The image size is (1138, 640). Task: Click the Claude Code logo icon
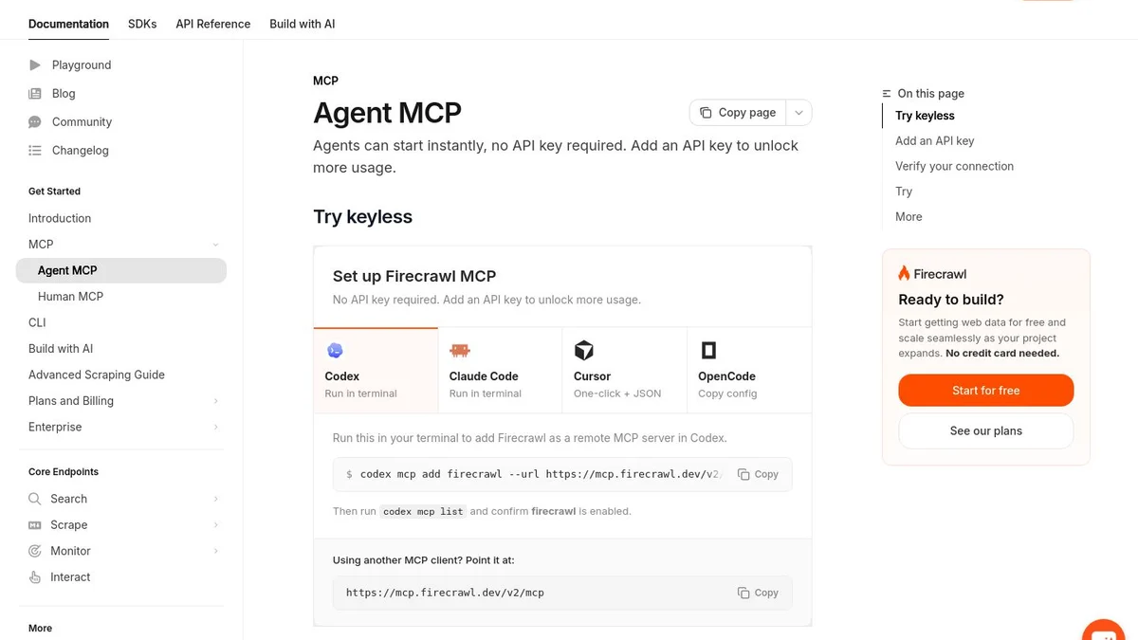point(460,351)
